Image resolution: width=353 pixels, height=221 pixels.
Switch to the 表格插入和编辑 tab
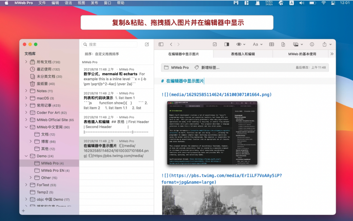tap(242, 54)
